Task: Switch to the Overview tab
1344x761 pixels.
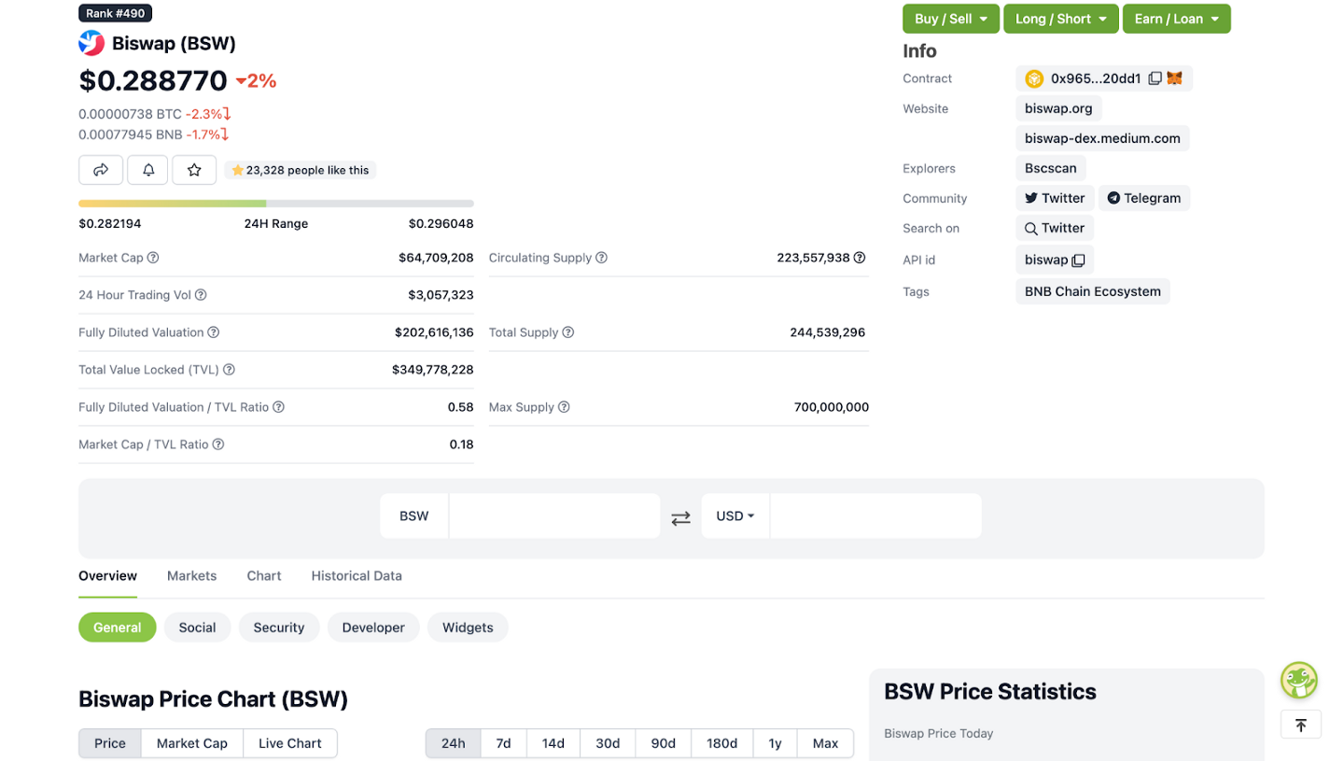Action: click(107, 576)
